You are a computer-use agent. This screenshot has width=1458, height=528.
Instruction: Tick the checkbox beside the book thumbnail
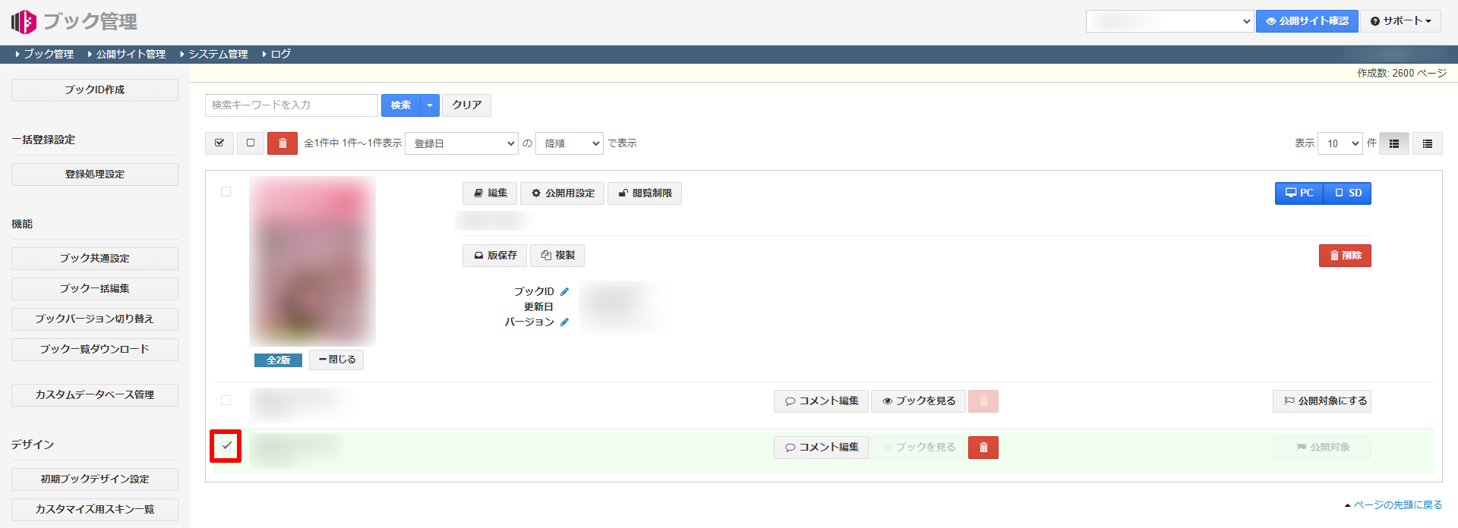coord(226,192)
